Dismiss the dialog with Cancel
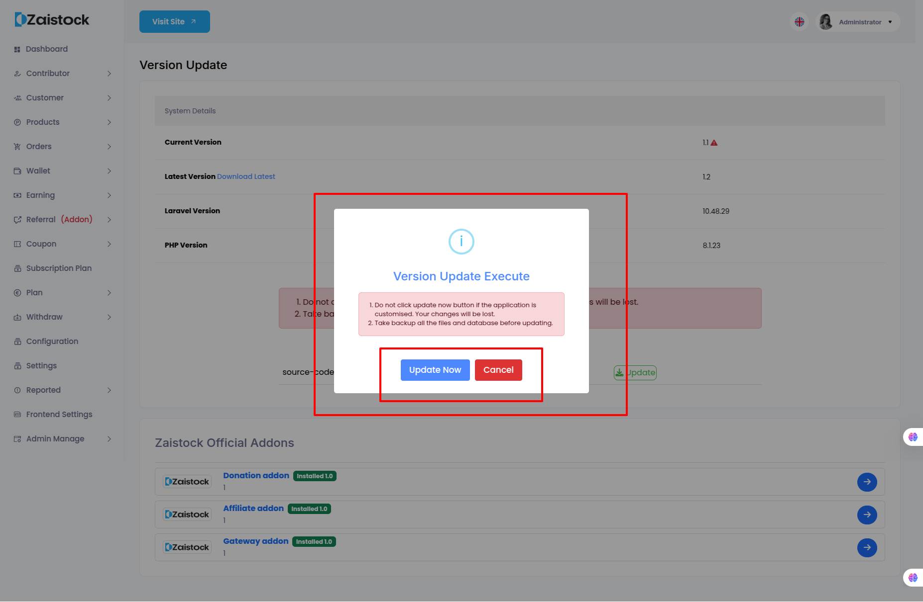 coord(498,370)
